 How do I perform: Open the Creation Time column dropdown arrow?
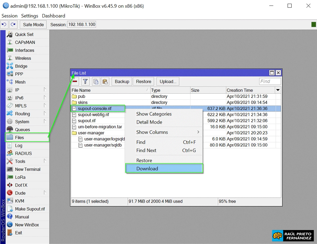278,90
